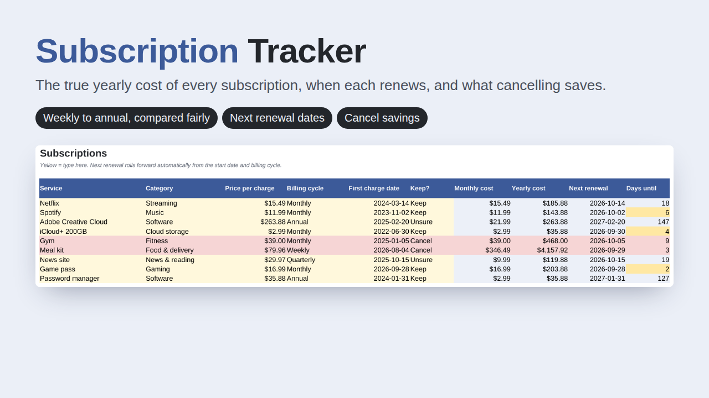
Task: Click the 'Subscription Tracker' page heading
Action: click(x=201, y=51)
